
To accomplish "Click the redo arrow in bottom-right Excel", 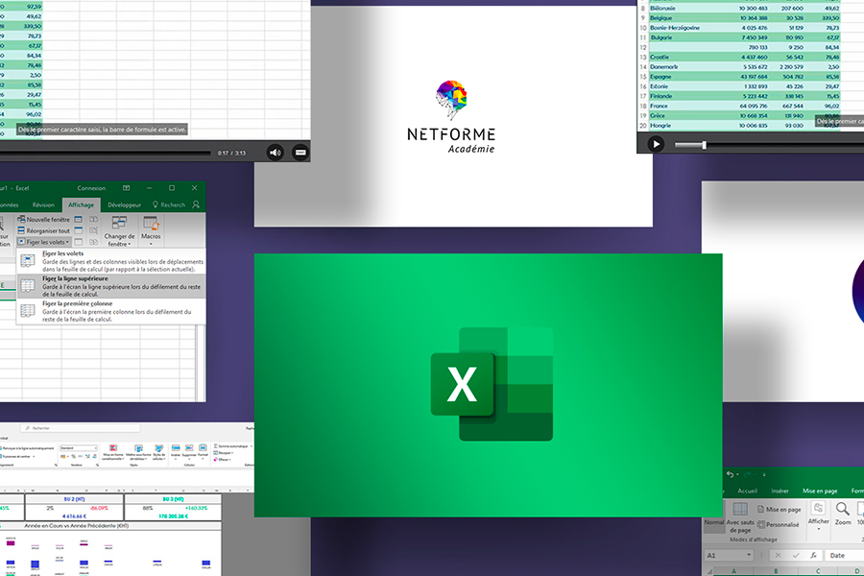I will point(748,474).
